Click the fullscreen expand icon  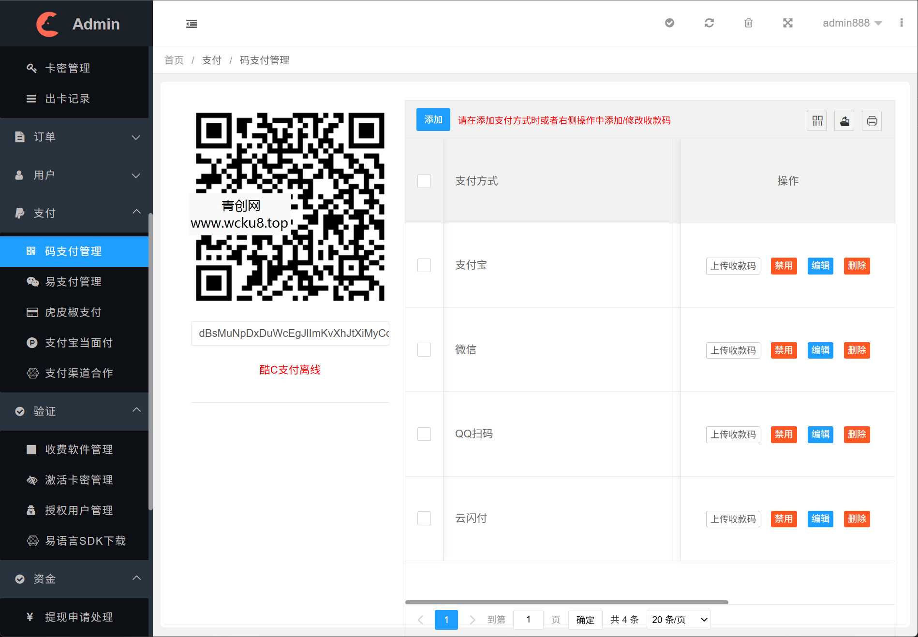pos(788,23)
